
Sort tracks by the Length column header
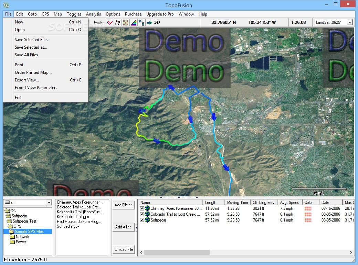click(x=214, y=202)
